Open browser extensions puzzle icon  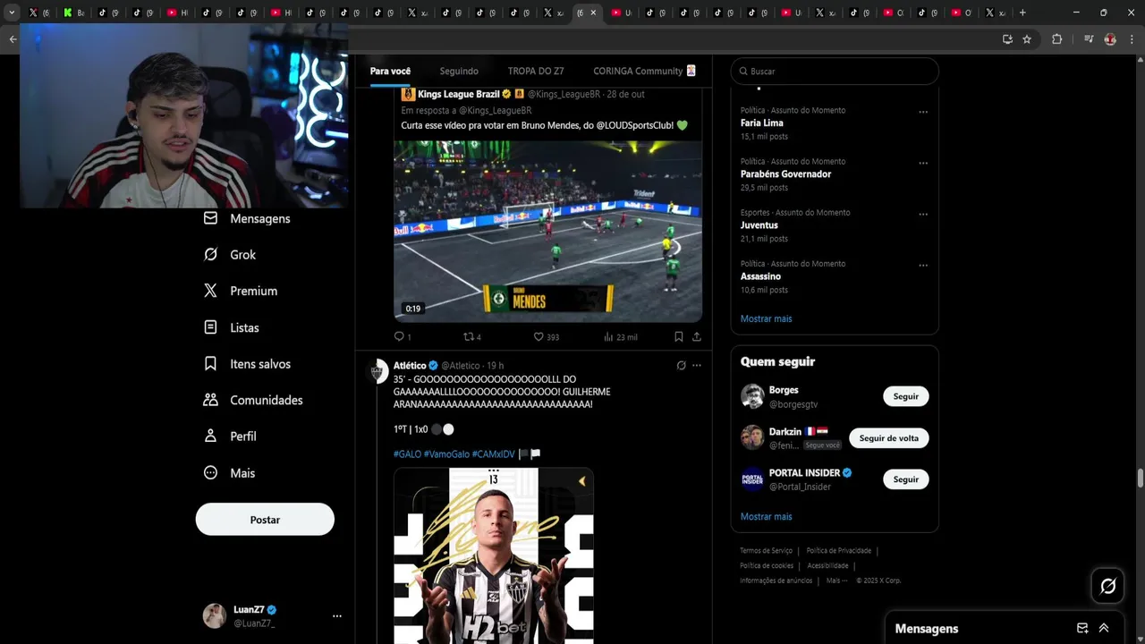[x=1056, y=39]
